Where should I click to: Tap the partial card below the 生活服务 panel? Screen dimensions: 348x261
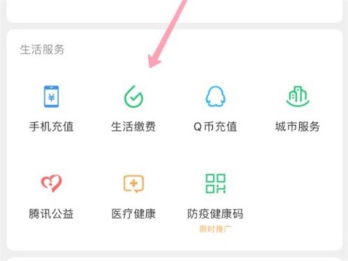point(175,259)
